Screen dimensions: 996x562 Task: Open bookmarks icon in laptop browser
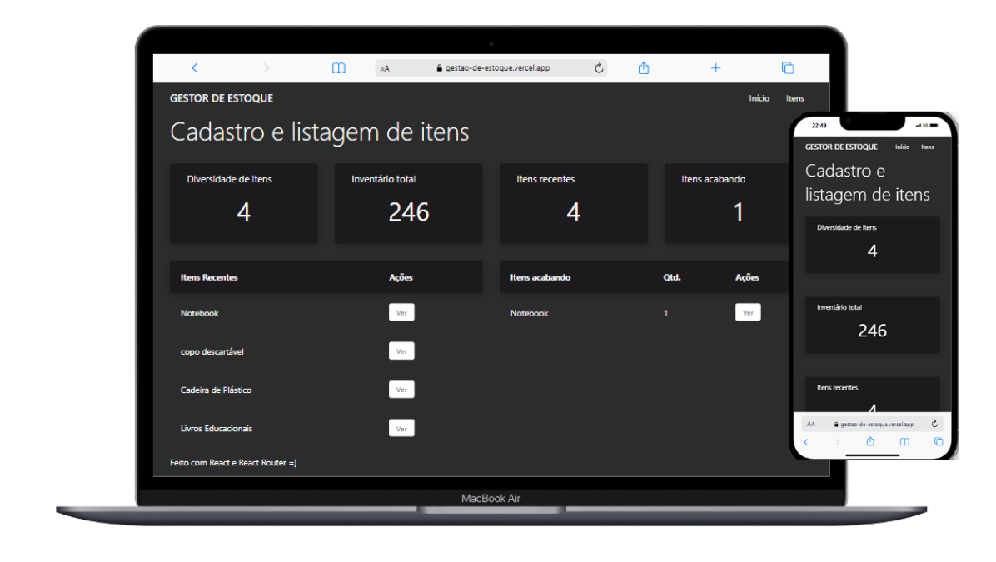point(338,68)
